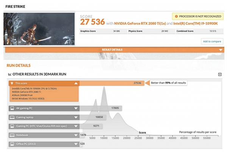227x155 pixels.
Task: Expand the Gaming PC (HTC Vive/Oculus Rift) row
Action: point(76,126)
